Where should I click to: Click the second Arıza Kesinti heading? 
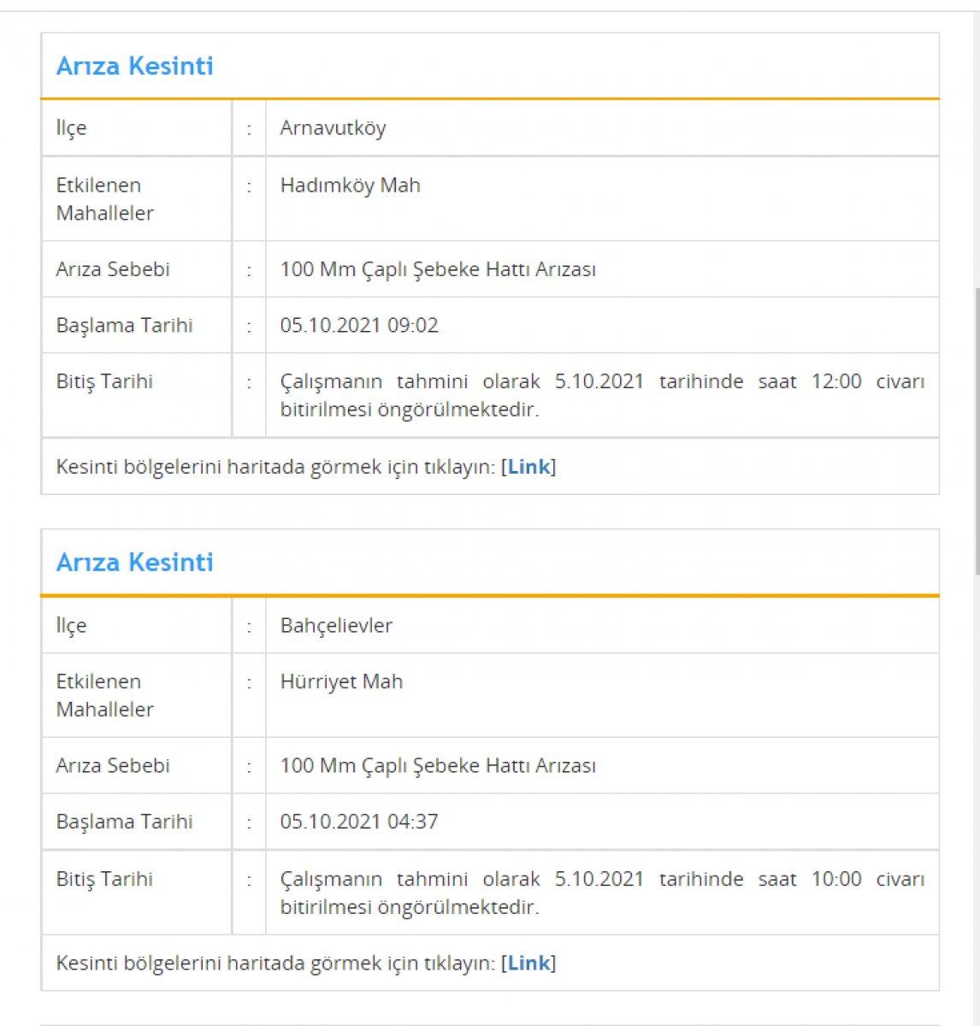coord(133,563)
